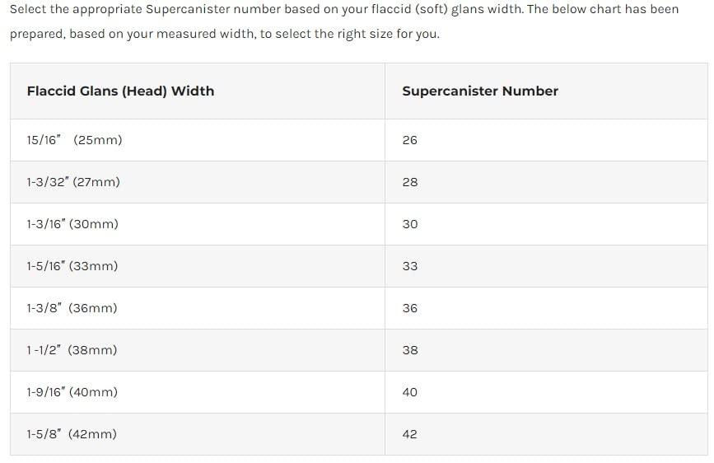Select the 1-3/32" (27mm) width cell
714x463 pixels.
(73, 182)
